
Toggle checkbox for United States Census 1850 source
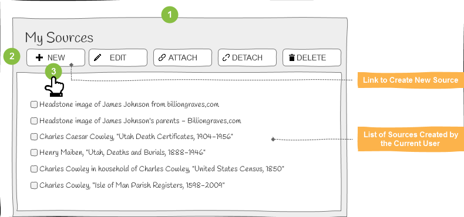[x=34, y=169]
